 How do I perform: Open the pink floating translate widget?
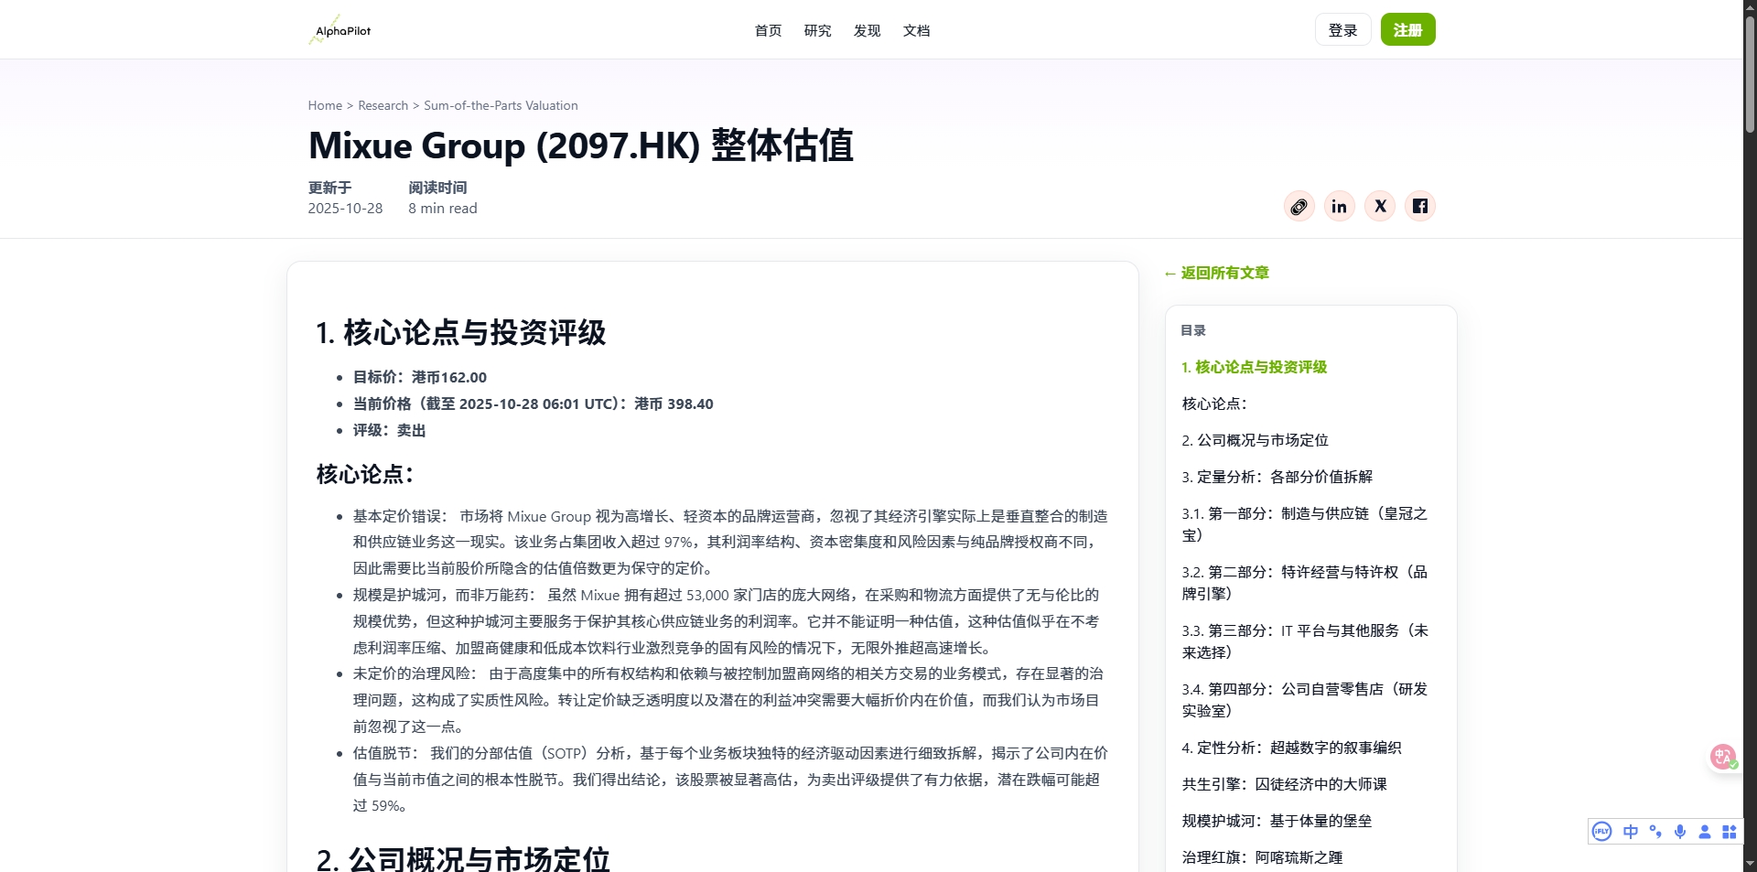(1724, 757)
